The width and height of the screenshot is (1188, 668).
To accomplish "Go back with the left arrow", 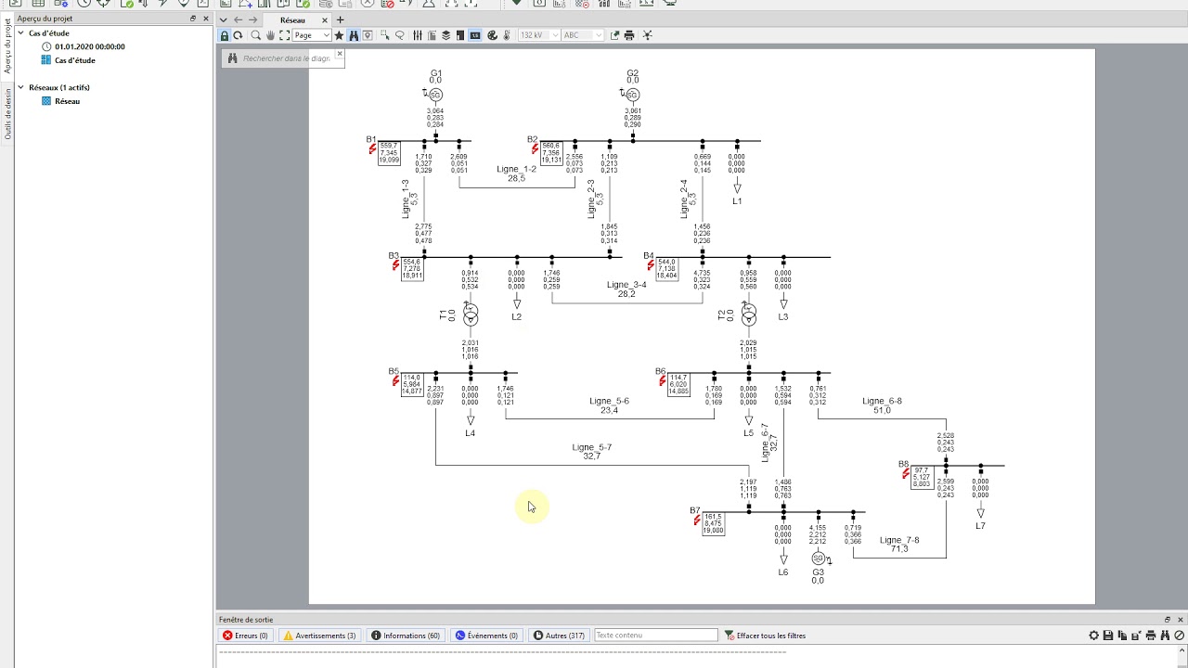I will pos(238,19).
